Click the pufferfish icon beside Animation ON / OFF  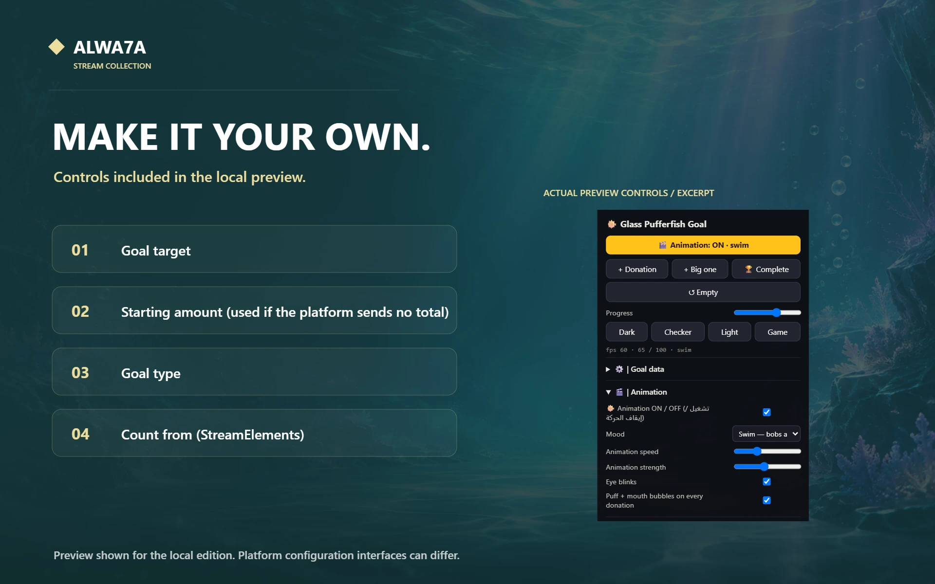(x=610, y=408)
